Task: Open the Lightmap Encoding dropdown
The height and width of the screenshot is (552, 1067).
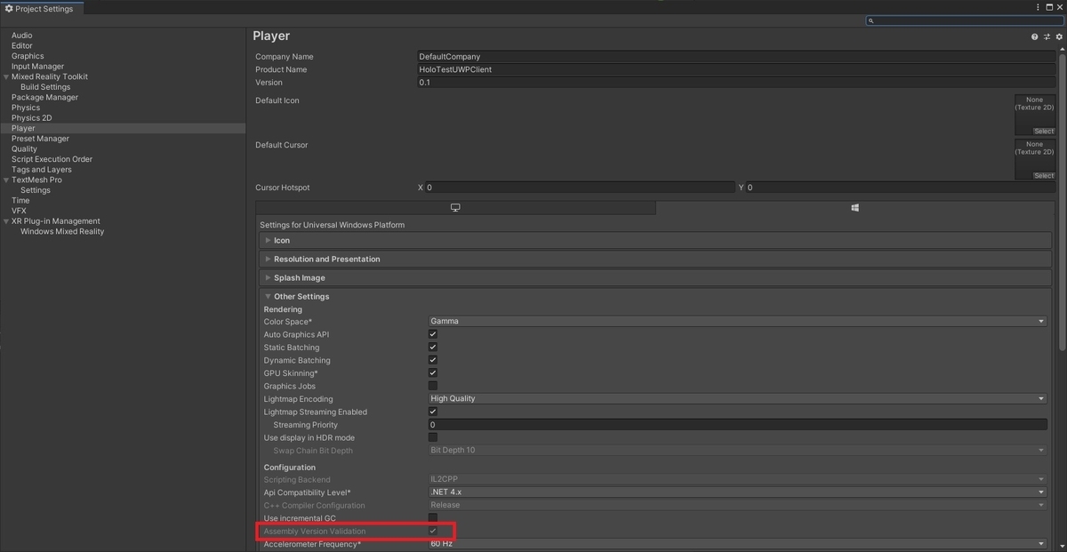Action: coord(737,398)
